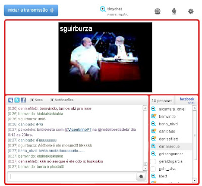Click chat scrollbar up arrow
Image resolution: width=202 pixels, height=186 pixels.
(x=145, y=108)
